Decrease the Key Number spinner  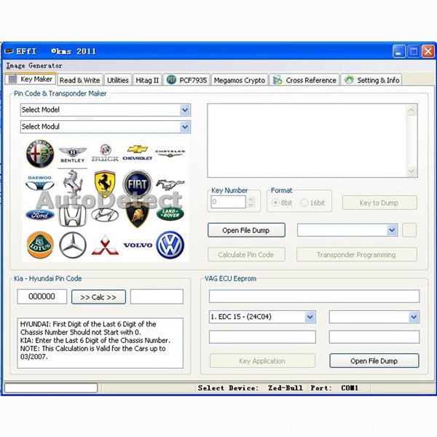[x=251, y=205]
